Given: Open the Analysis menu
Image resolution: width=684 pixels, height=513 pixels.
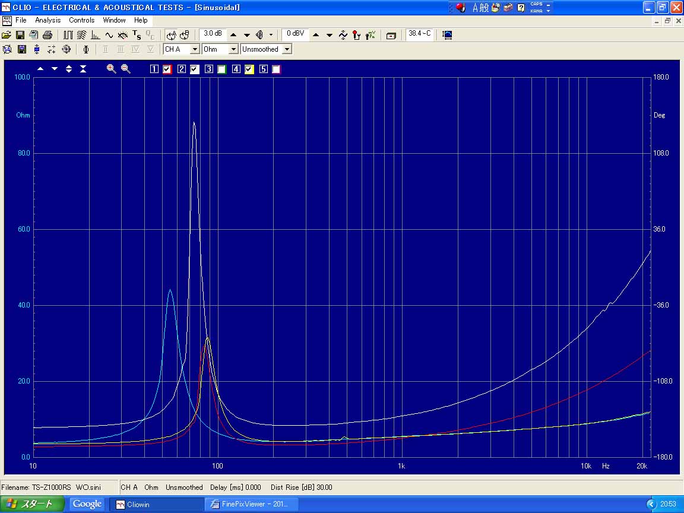Looking at the screenshot, I should point(47,20).
